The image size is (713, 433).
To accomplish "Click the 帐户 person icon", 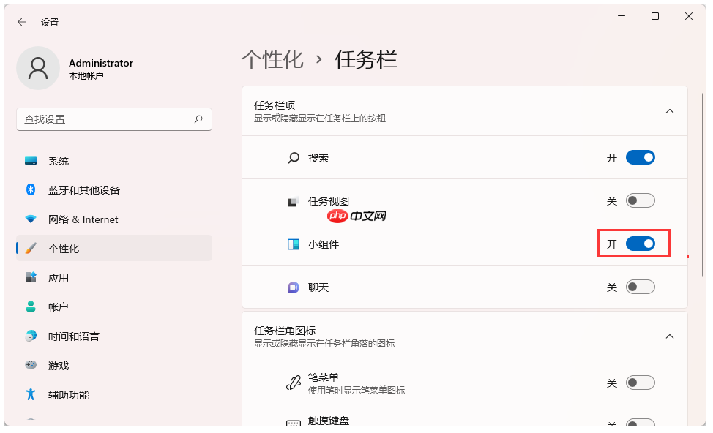I will [29, 306].
